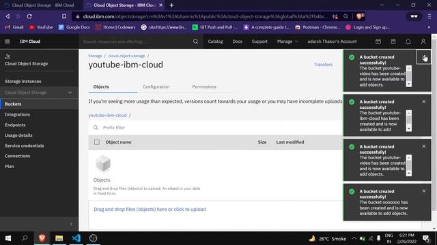Click the Storage breadcrumb link
The height and width of the screenshot is (245, 437).
[x=95, y=56]
